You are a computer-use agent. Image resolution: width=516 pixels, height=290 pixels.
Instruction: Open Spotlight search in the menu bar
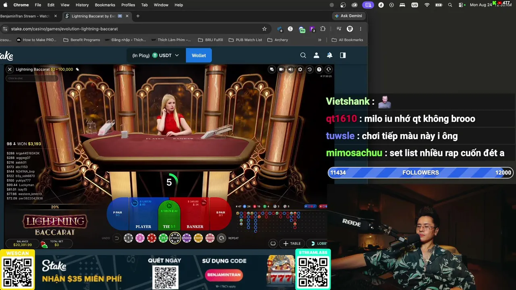coord(450,5)
